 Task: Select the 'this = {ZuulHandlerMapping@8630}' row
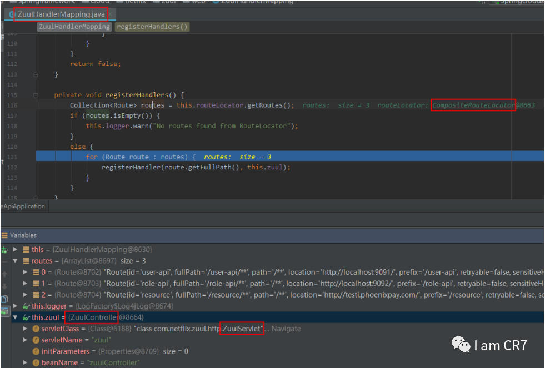[277, 250]
